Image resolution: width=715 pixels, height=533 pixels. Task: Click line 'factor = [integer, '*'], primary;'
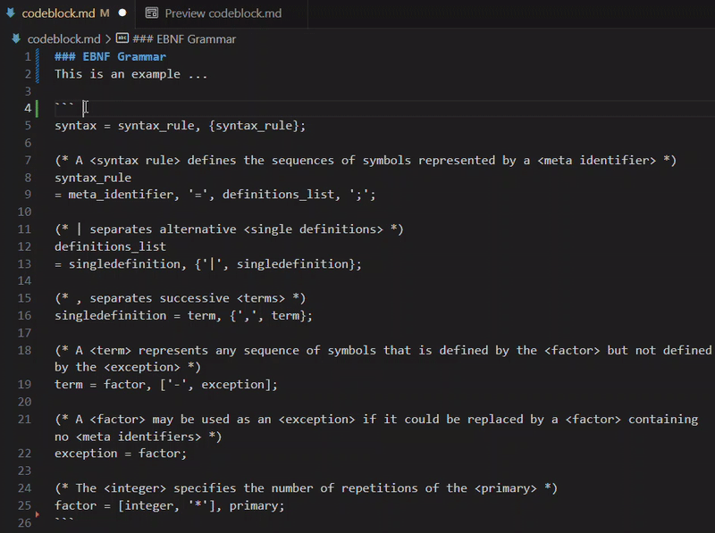point(170,505)
